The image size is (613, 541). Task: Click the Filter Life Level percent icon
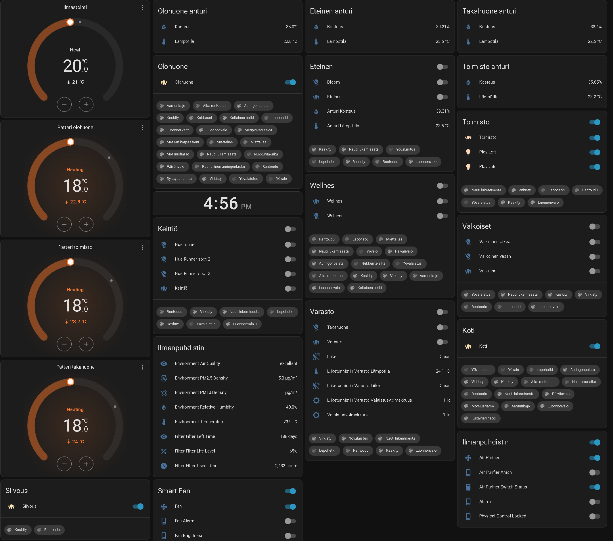[164, 451]
